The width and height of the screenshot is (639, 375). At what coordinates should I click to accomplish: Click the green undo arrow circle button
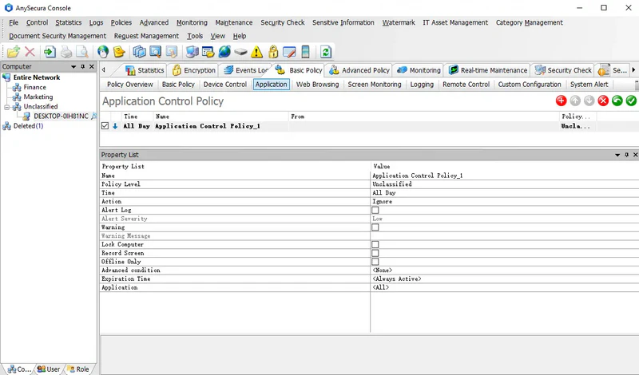(617, 101)
